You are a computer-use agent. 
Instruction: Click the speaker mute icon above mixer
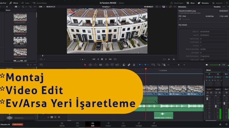click(x=207, y=65)
